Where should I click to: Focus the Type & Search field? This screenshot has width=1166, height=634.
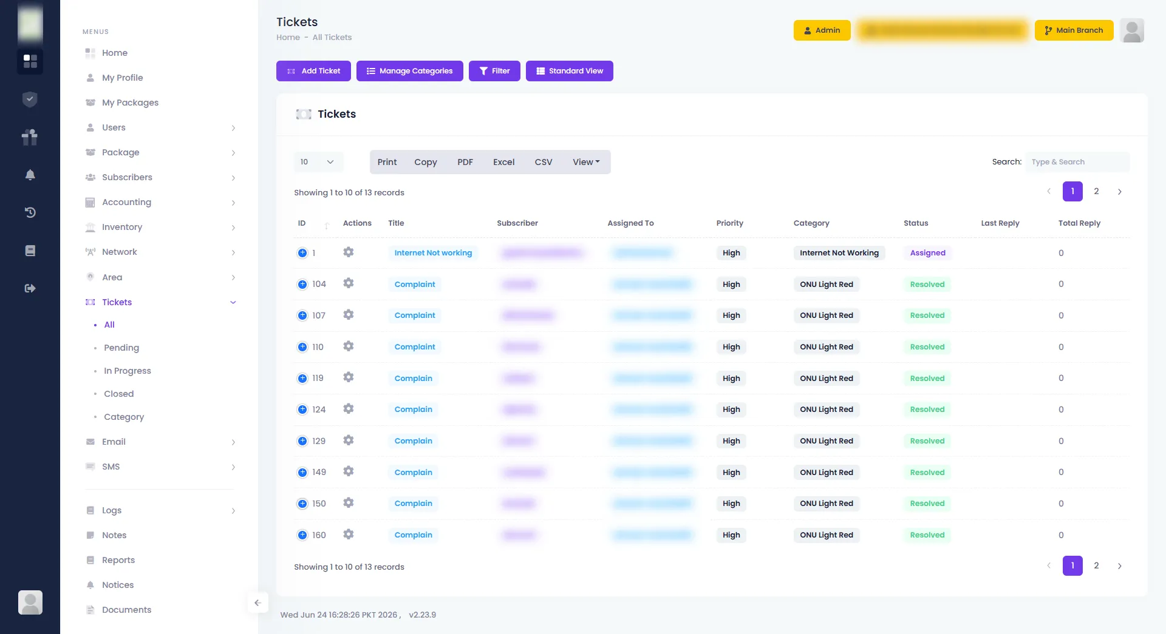1077,162
